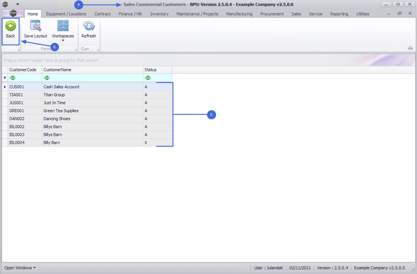This screenshot has width=417, height=274.
Task: Open the Inventory tab
Action: (x=159, y=14)
